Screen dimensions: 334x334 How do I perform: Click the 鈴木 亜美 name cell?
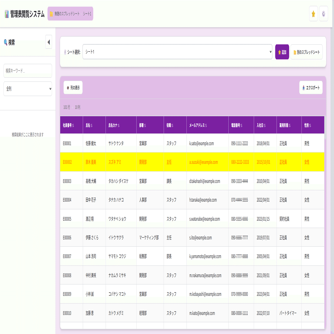94,162
